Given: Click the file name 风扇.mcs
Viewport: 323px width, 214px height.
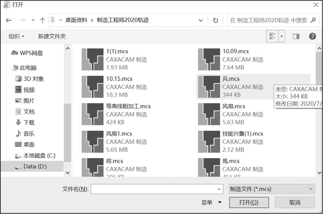Looking at the screenshot, I should (x=234, y=106).
